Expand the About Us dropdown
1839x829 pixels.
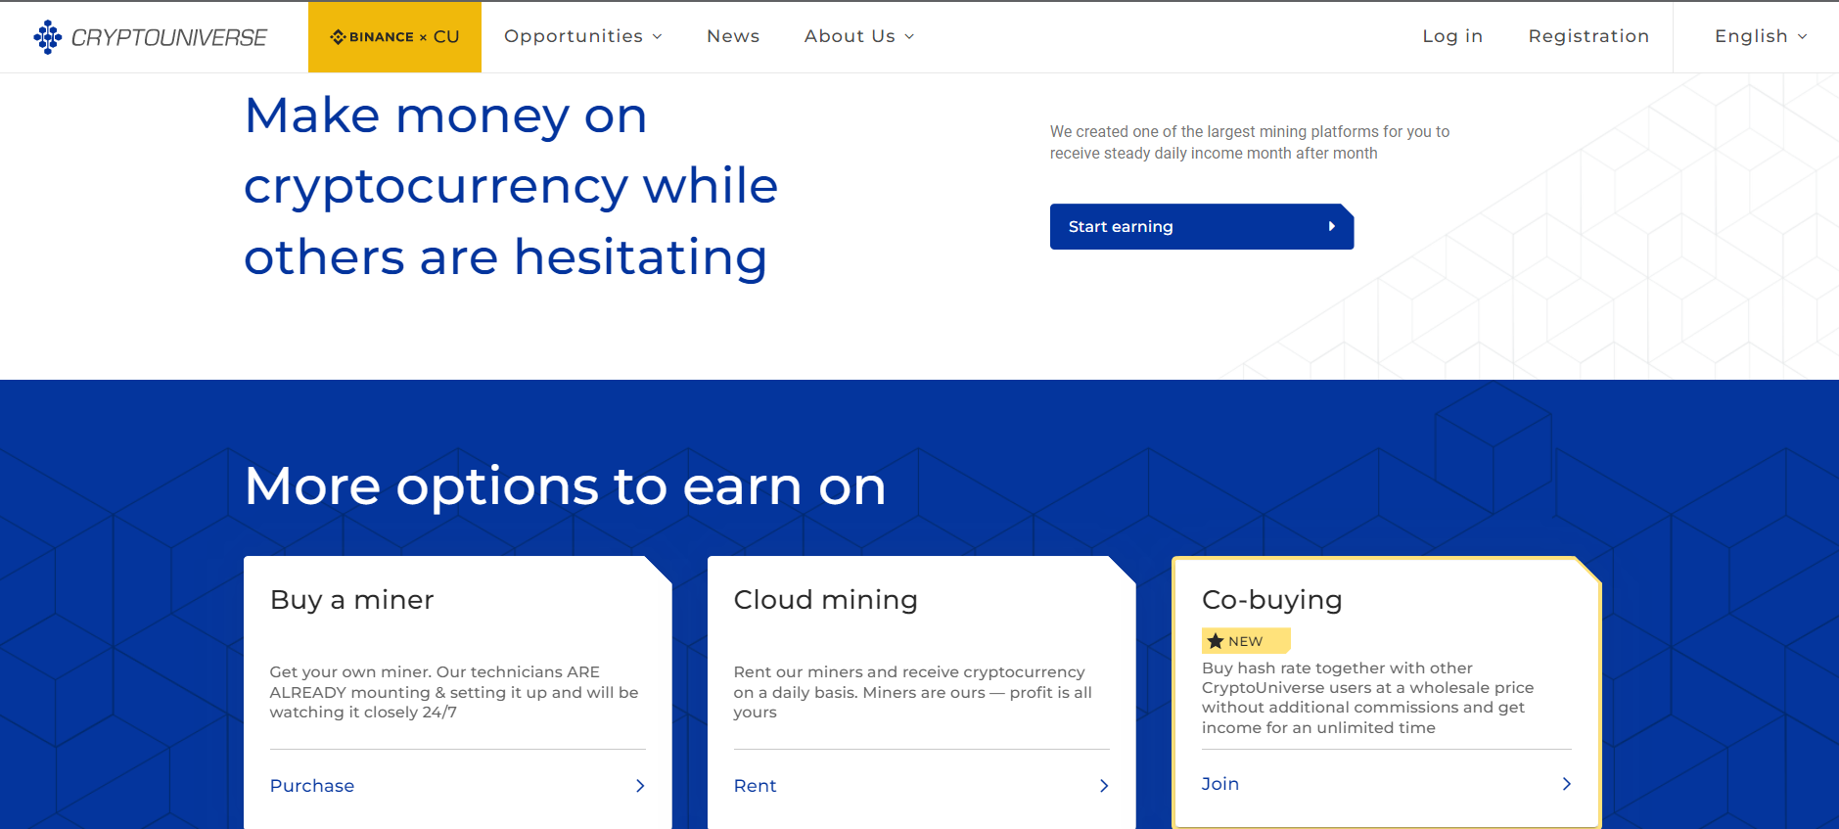[858, 36]
